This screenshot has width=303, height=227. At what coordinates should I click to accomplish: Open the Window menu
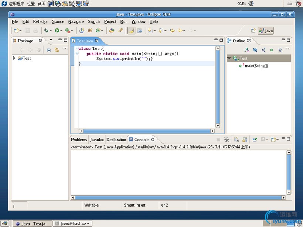click(138, 21)
